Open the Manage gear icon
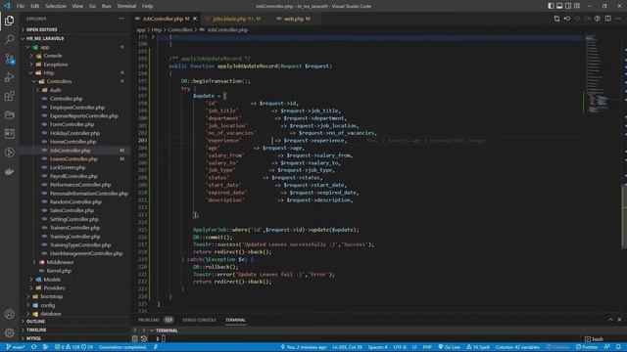627x352 pixels. click(9, 332)
